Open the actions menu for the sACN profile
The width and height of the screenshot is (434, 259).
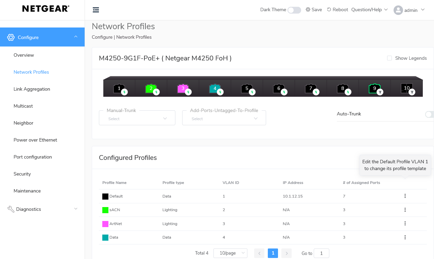coord(405,210)
